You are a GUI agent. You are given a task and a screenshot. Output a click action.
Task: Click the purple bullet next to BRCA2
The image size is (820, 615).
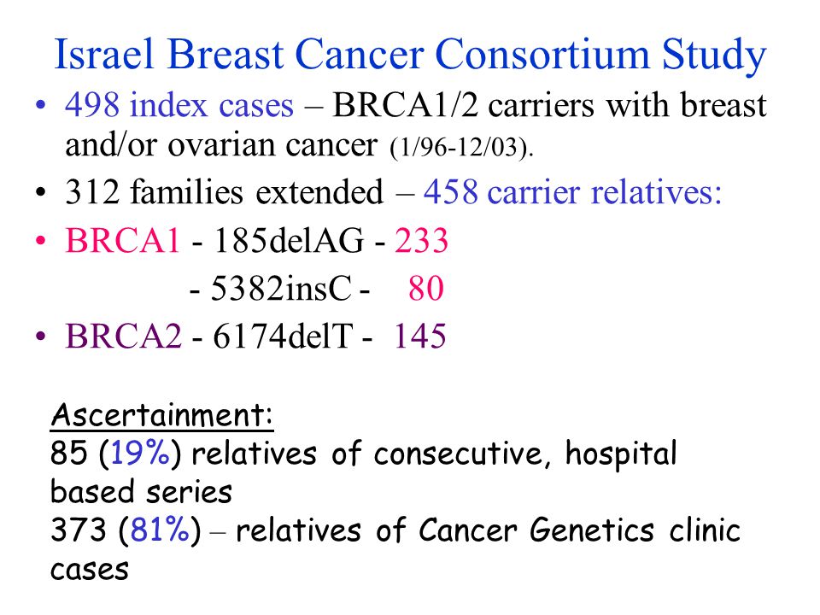41,335
